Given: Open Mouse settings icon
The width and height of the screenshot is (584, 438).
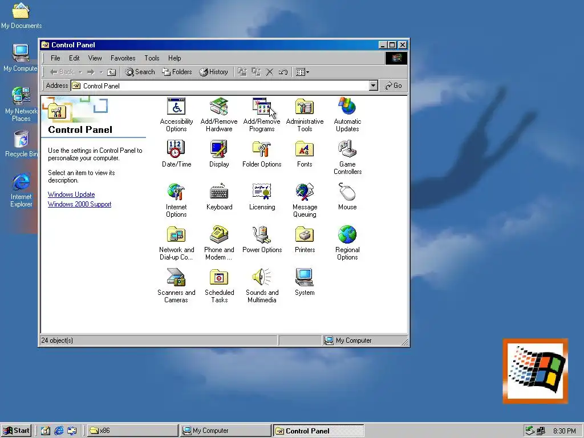Looking at the screenshot, I should click(x=347, y=197).
